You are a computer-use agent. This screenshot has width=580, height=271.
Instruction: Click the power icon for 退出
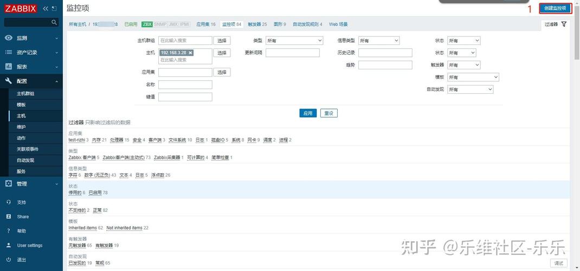(9, 260)
